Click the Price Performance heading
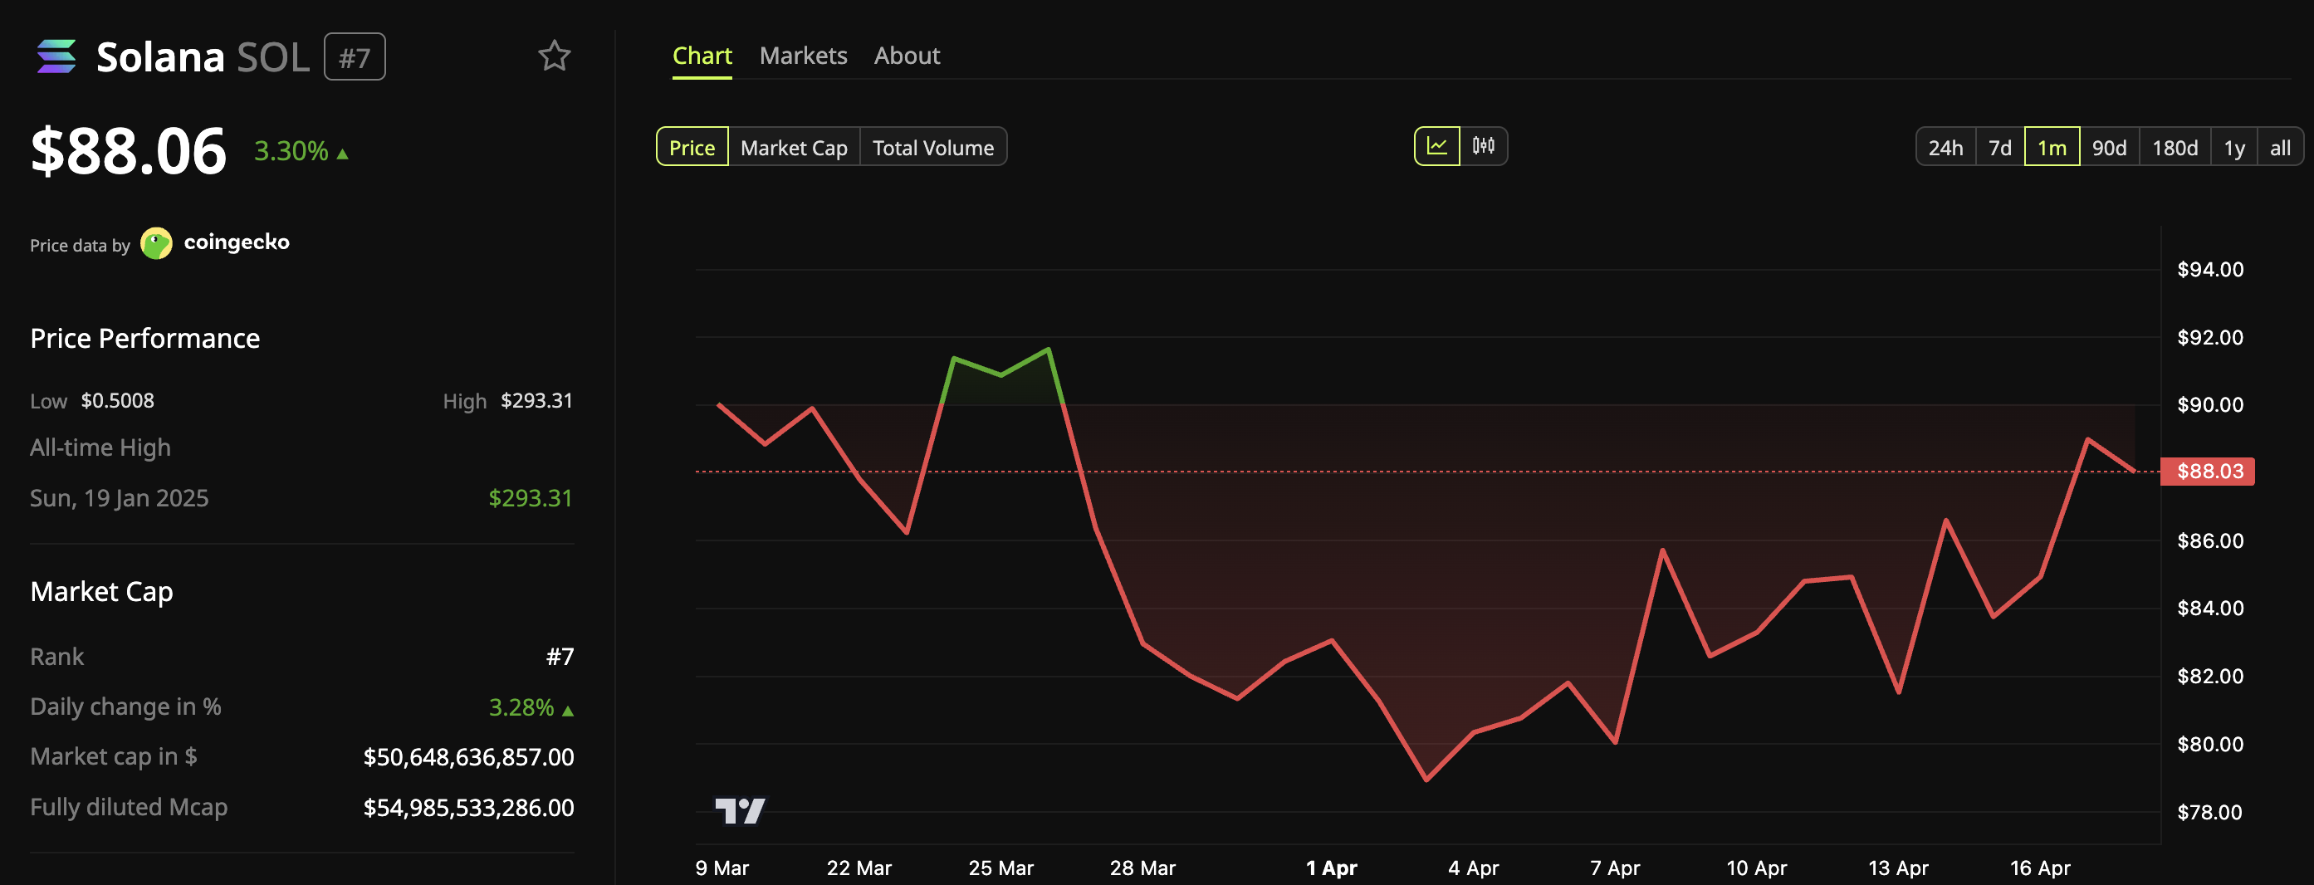This screenshot has height=885, width=2314. point(144,339)
